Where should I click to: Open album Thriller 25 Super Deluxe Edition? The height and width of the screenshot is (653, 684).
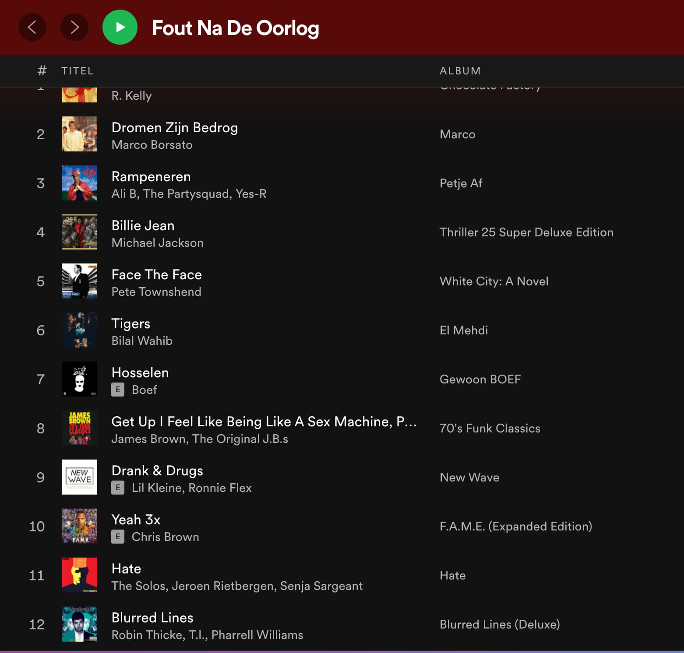pyautogui.click(x=527, y=232)
